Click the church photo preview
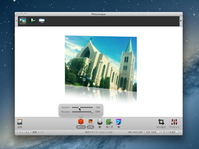 pyautogui.click(x=101, y=64)
